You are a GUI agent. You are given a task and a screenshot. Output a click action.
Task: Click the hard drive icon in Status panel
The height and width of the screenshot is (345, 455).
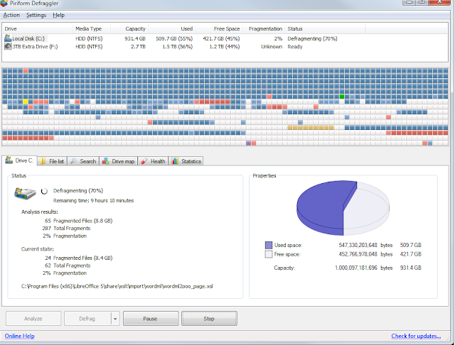[x=26, y=193]
